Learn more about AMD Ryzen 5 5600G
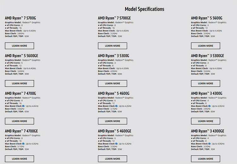 tap(206, 46)
